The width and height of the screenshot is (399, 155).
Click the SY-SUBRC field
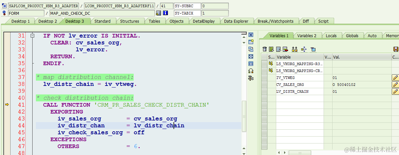point(187,6)
